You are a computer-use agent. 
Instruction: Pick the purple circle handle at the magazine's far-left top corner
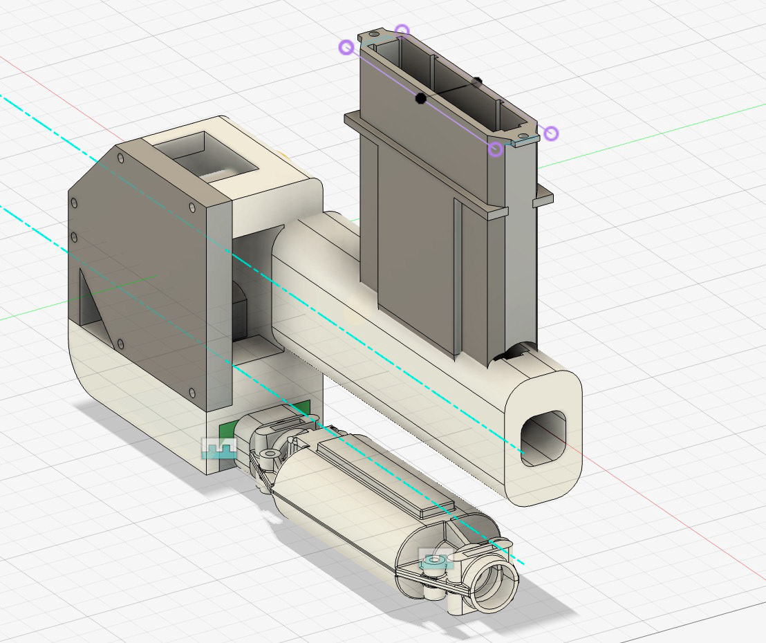tap(346, 48)
